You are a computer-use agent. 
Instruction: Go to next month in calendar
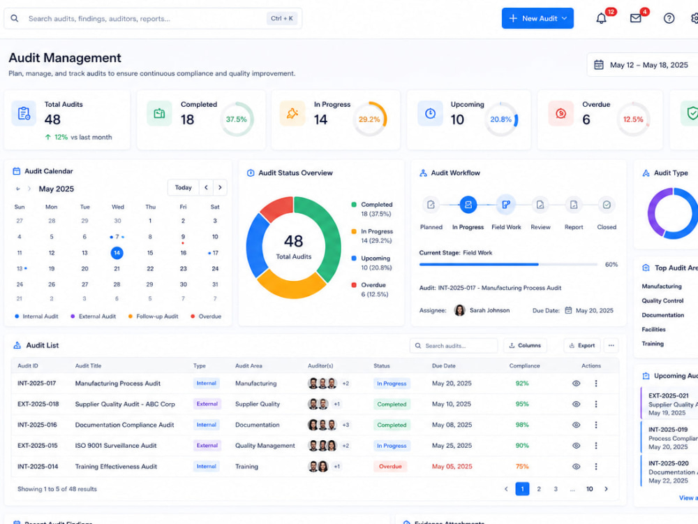click(220, 187)
